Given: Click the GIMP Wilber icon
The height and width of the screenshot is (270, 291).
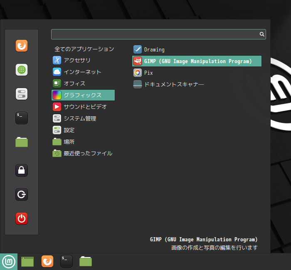Looking at the screenshot, I should click(x=138, y=61).
